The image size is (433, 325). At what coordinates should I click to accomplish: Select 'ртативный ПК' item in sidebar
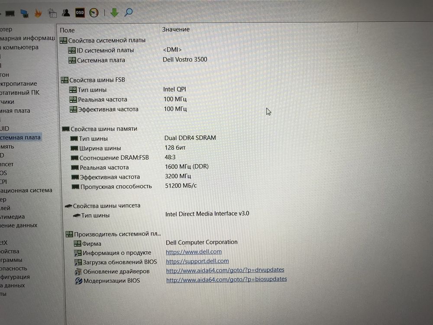click(19, 93)
